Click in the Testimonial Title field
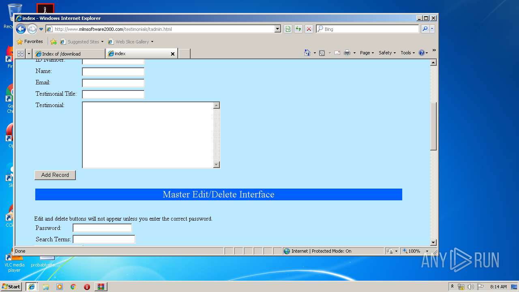 pos(113,94)
